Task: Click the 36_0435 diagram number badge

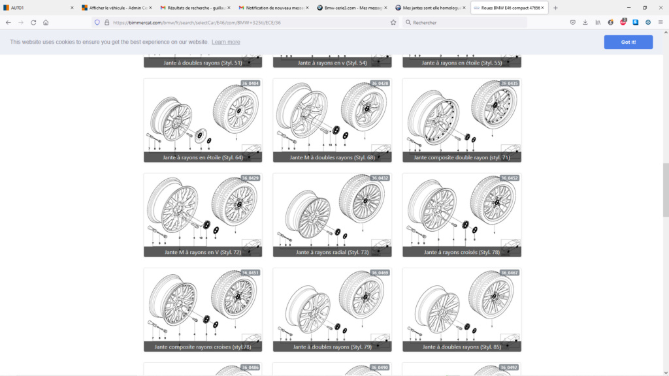Action: pyautogui.click(x=510, y=83)
